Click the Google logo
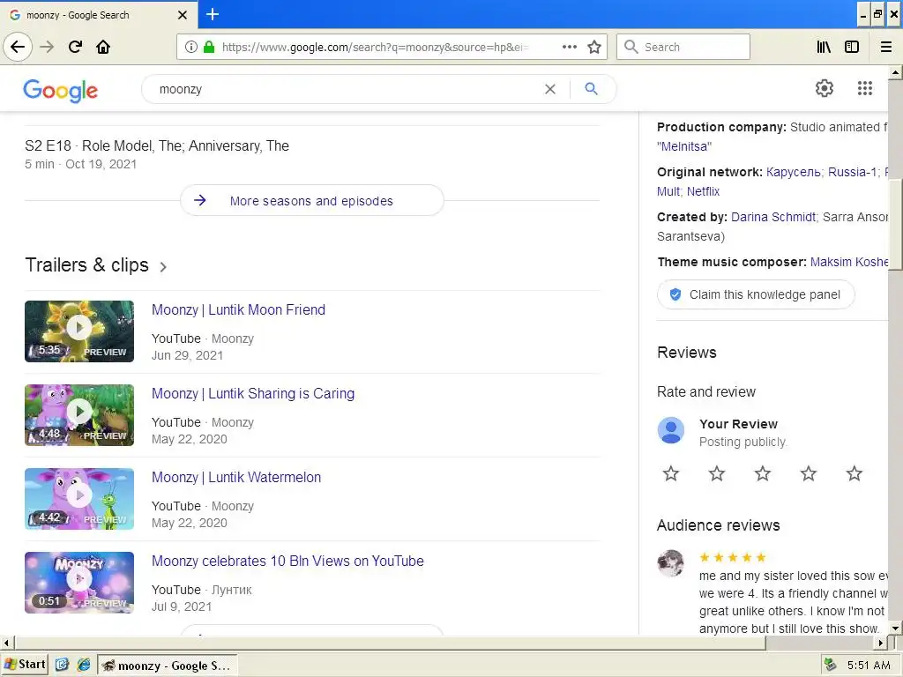Viewport: 903px width, 677px height. (61, 91)
